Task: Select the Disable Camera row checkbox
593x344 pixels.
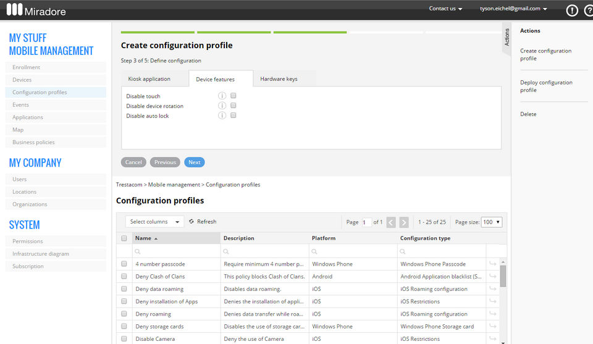Action: tap(124, 338)
